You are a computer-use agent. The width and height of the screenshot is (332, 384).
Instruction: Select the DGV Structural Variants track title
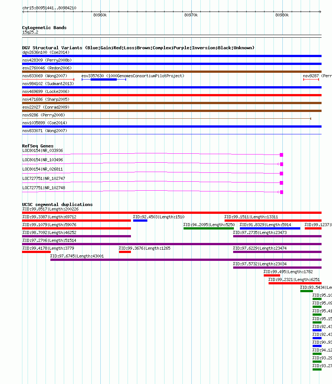pos(138,48)
